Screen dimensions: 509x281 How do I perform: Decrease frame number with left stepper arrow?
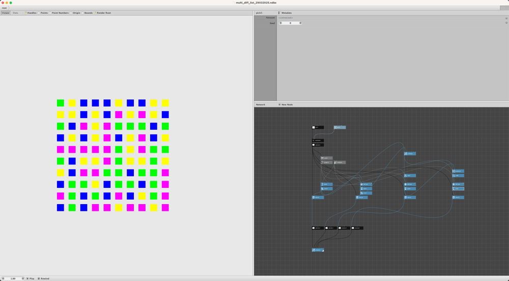3,278
